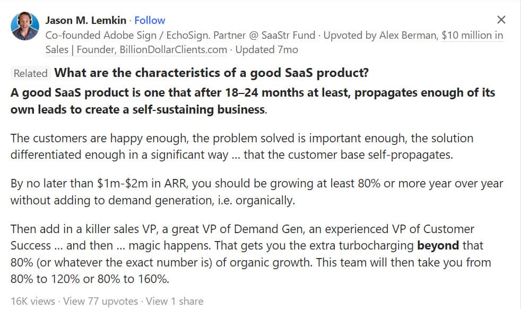Close the answer with the X icon
The width and height of the screenshot is (521, 309).
click(x=501, y=20)
